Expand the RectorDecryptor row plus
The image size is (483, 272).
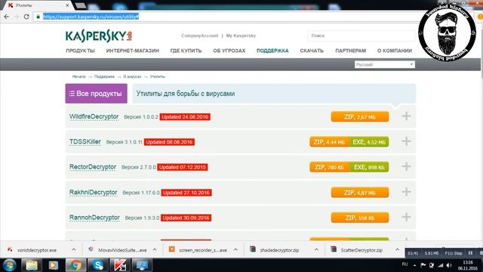406,166
